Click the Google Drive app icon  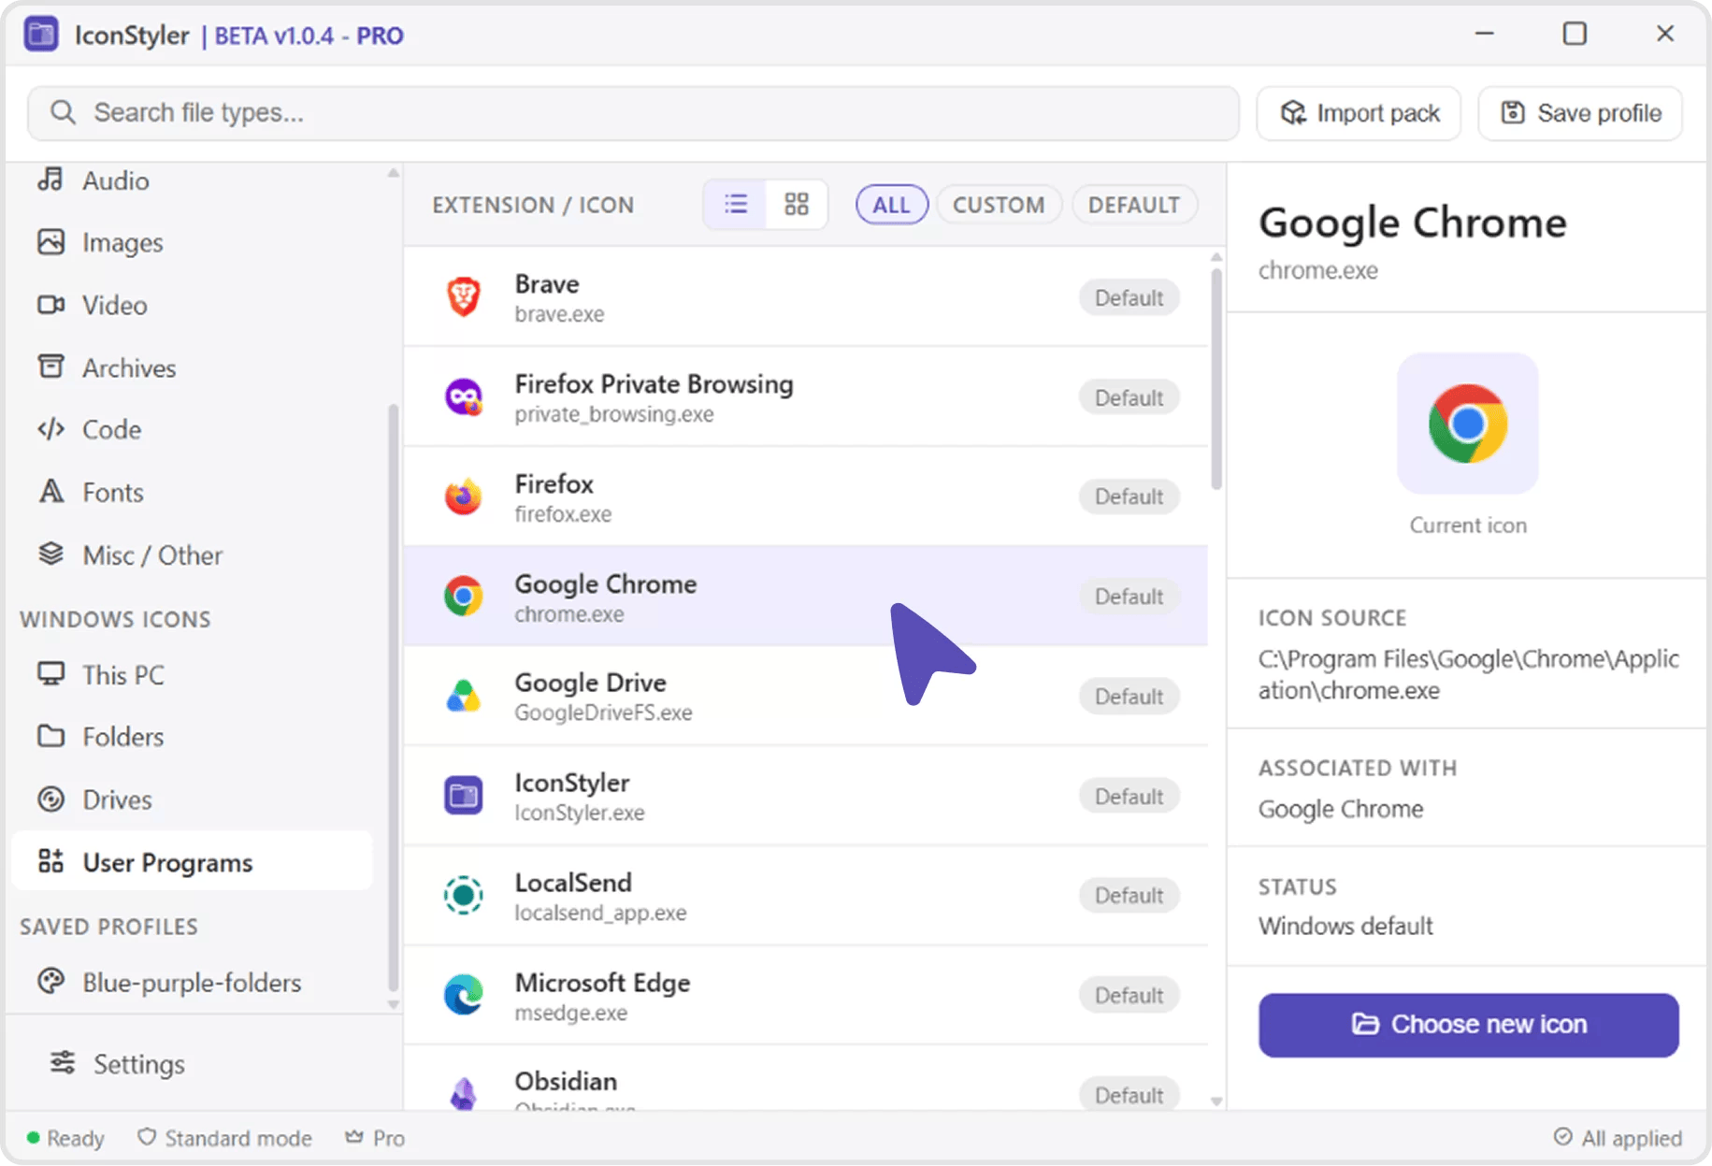coord(463,697)
